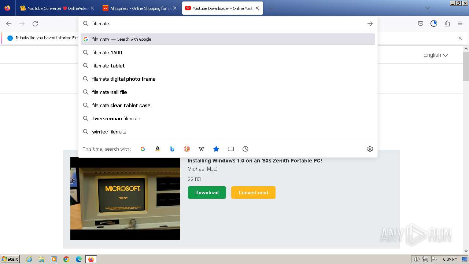This screenshot has height=264, width=469.
Task: Click channel name 'Michael MJD'
Action: tap(203, 169)
